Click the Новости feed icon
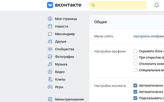 coord(50,26)
